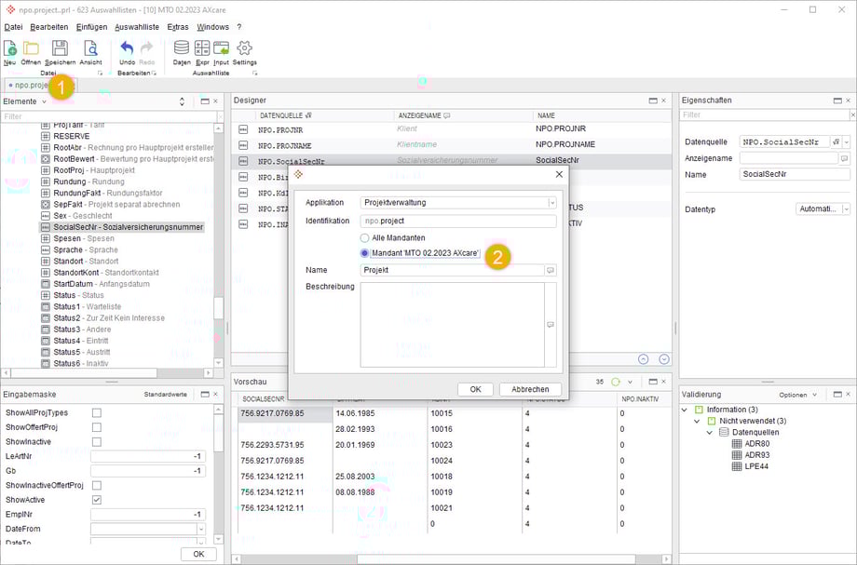Image resolution: width=857 pixels, height=565 pixels.
Task: Click the Elemente horizontal scrollbar
Action: 84,373
